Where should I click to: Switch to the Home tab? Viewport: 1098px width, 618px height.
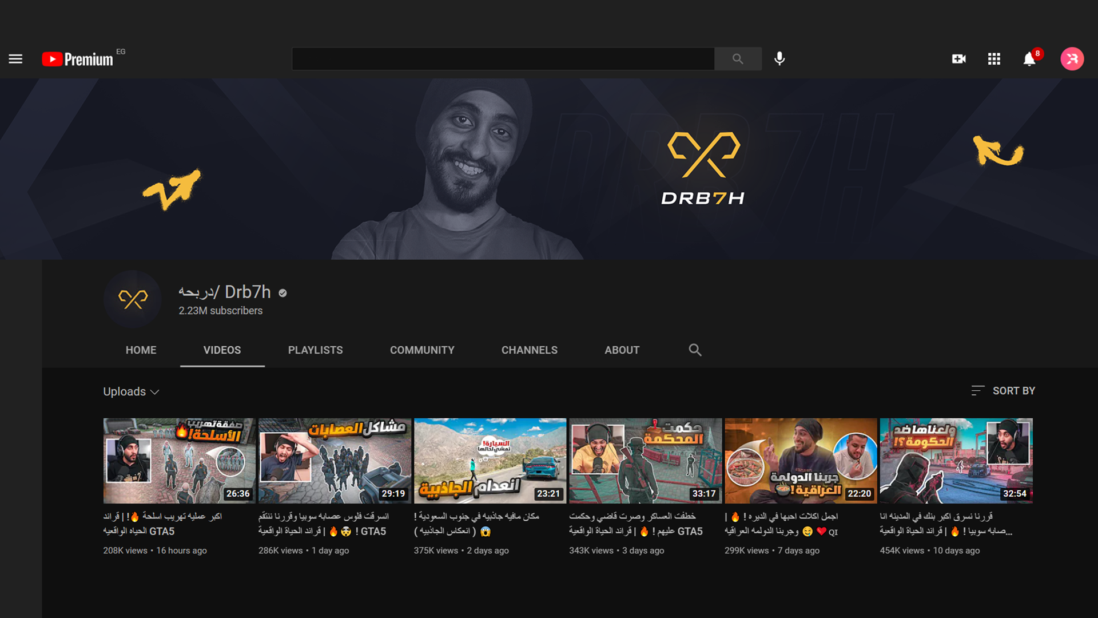141,350
